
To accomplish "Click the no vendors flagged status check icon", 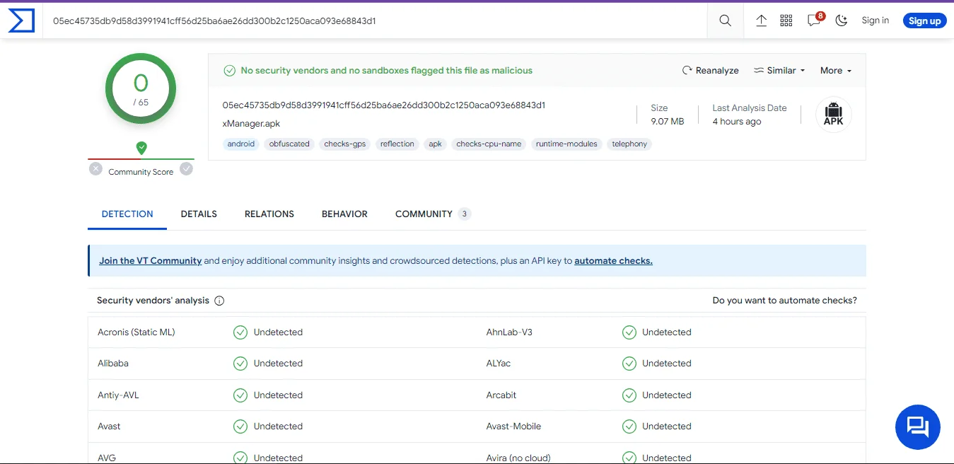I will 229,71.
